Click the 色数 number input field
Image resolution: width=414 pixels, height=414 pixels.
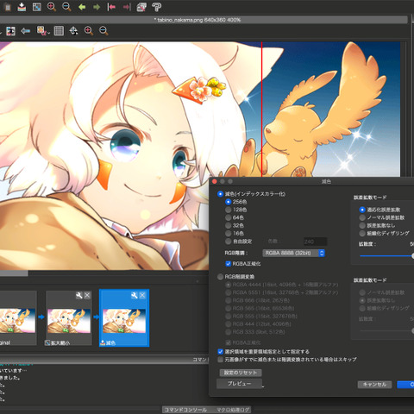click(x=316, y=241)
